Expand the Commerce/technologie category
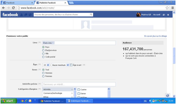 [x=58, y=93]
